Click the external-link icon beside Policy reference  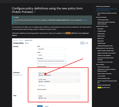point(22,75)
